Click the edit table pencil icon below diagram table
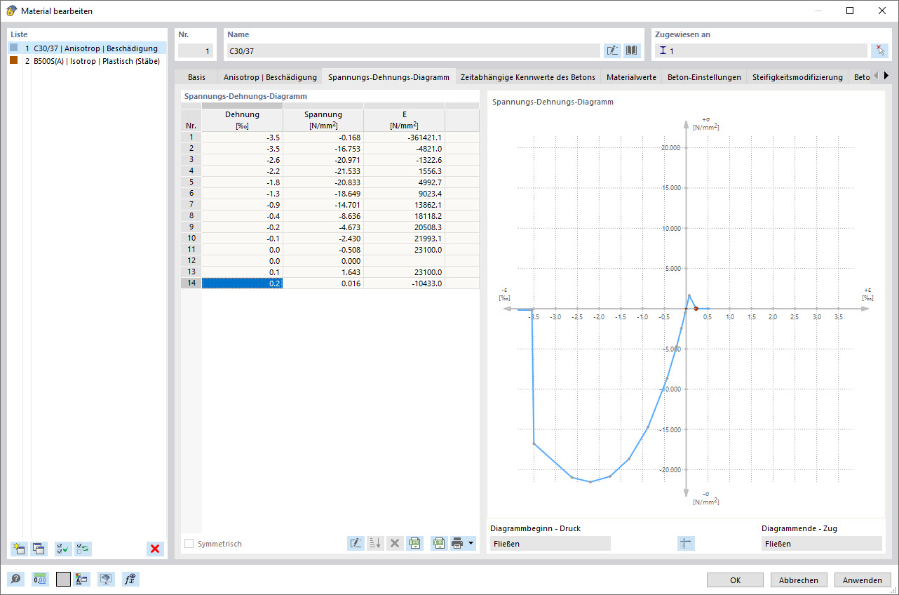This screenshot has width=899, height=595. [x=356, y=542]
